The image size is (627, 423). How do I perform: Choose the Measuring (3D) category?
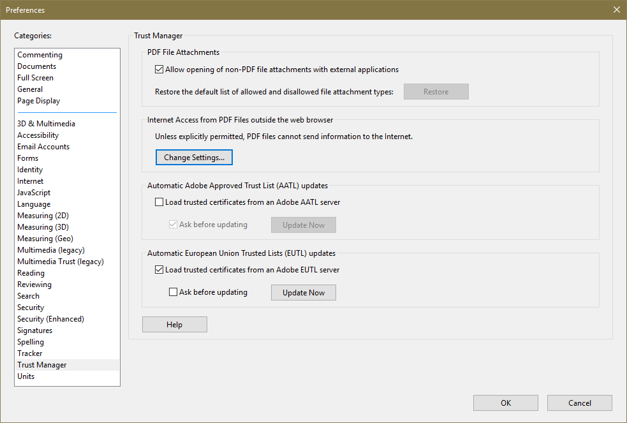pos(43,226)
